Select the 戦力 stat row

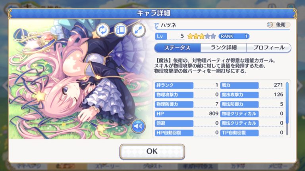252,85
